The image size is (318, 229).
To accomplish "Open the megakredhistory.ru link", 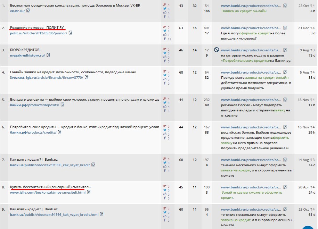I will [x=27, y=55].
